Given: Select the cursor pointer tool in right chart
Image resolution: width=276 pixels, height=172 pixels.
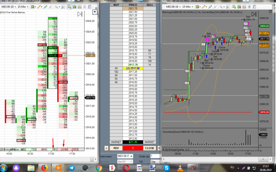Looking at the screenshot, I should pos(221,7).
